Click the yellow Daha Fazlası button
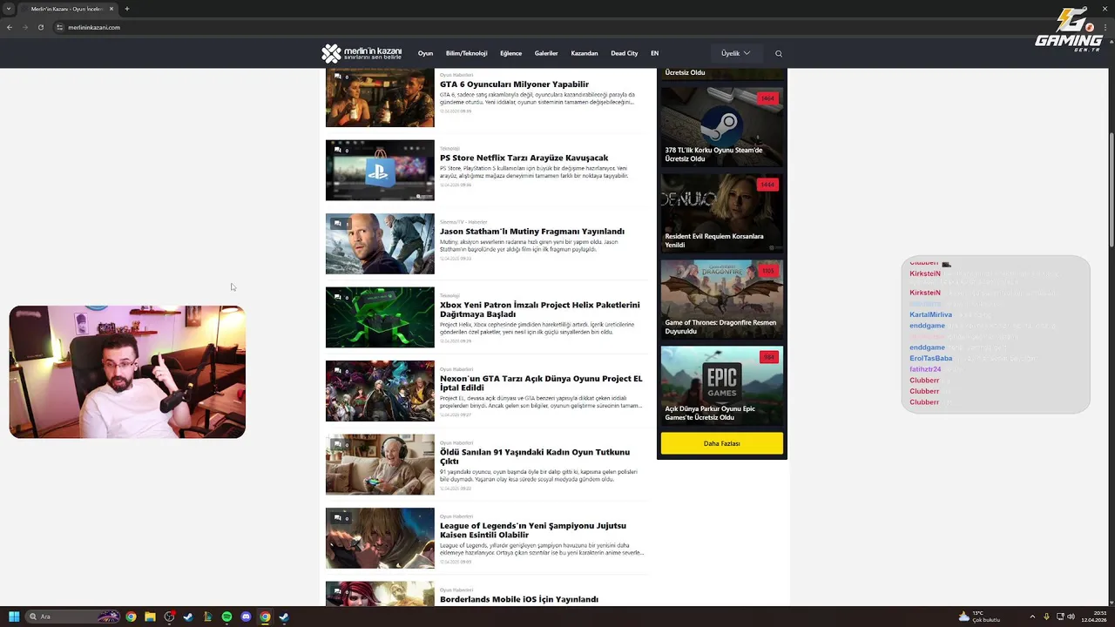The image size is (1115, 627). coord(722,443)
